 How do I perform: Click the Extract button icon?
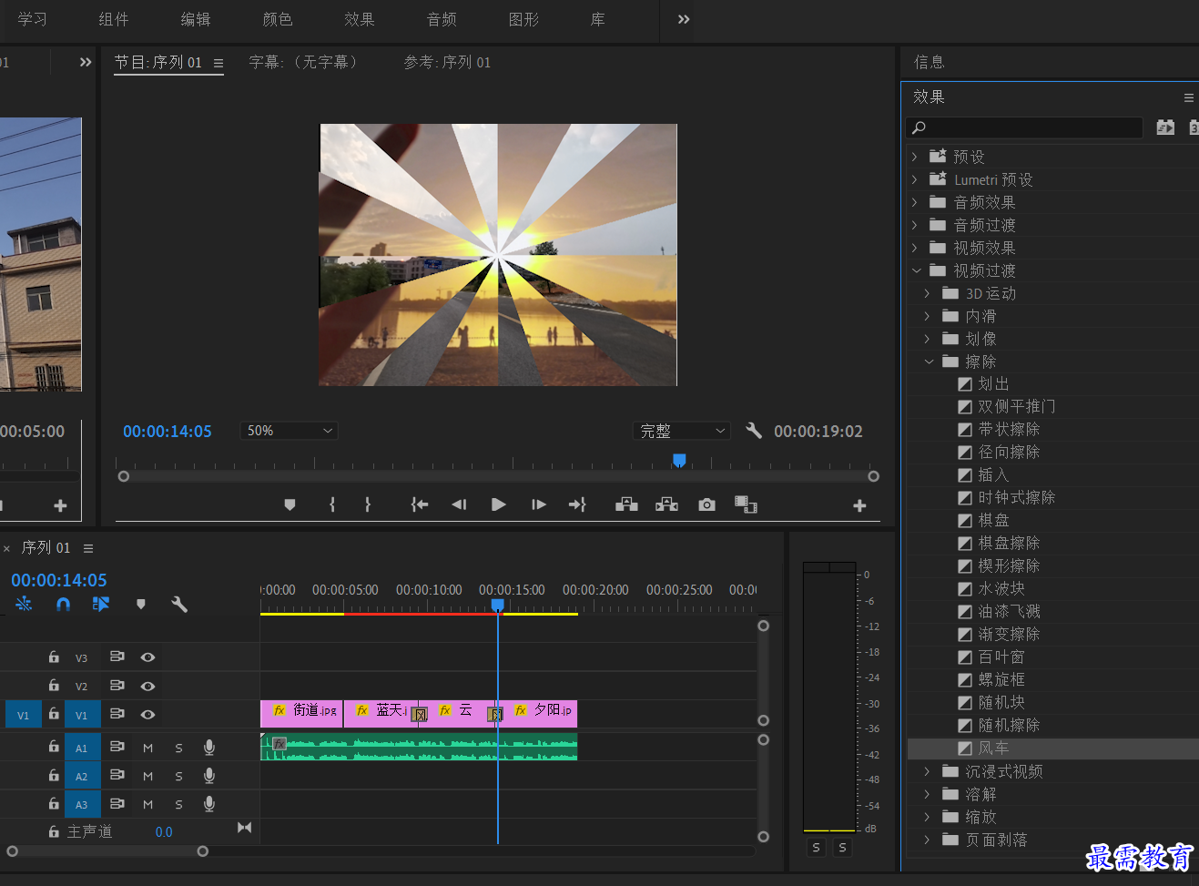(666, 504)
